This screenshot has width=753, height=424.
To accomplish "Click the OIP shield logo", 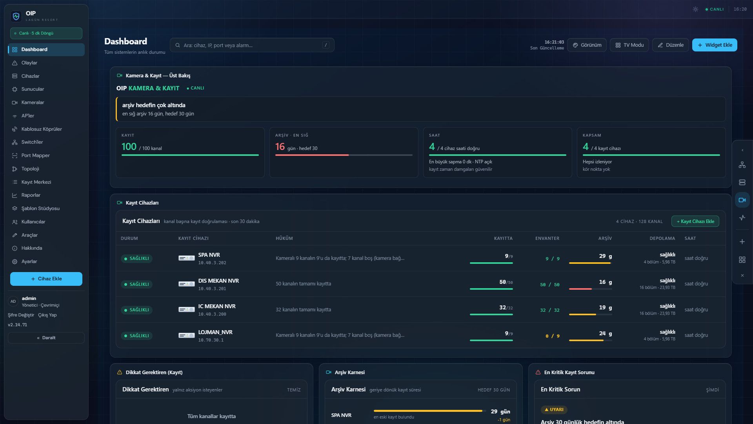I will tap(16, 16).
